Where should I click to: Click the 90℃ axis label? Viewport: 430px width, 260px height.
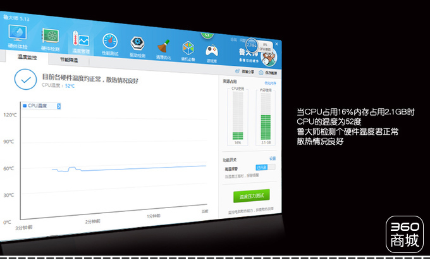(x=8, y=142)
